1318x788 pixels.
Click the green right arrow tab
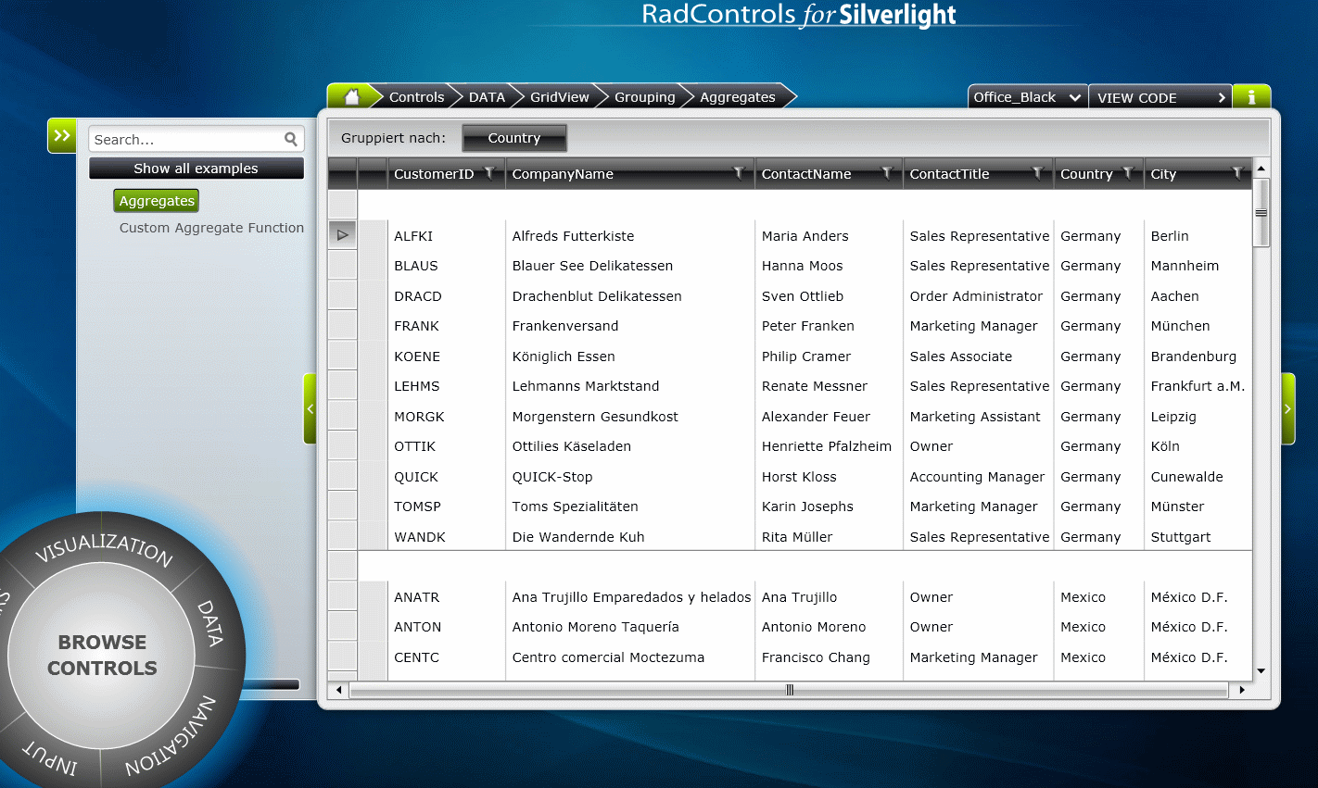pos(1288,408)
